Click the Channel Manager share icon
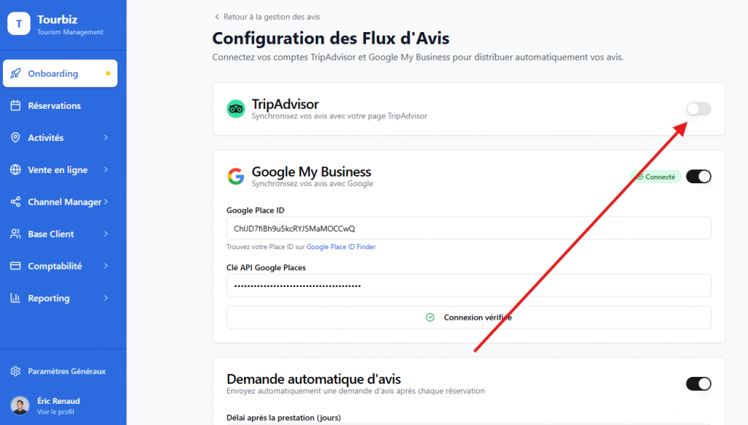Screen dimensions: 748x425 [15, 202]
